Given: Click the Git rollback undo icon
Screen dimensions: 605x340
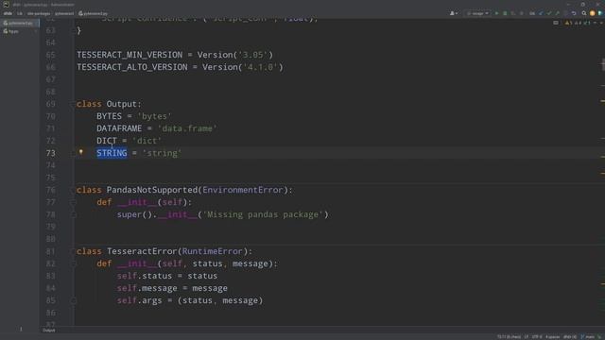Looking at the screenshot, I should 574,13.
